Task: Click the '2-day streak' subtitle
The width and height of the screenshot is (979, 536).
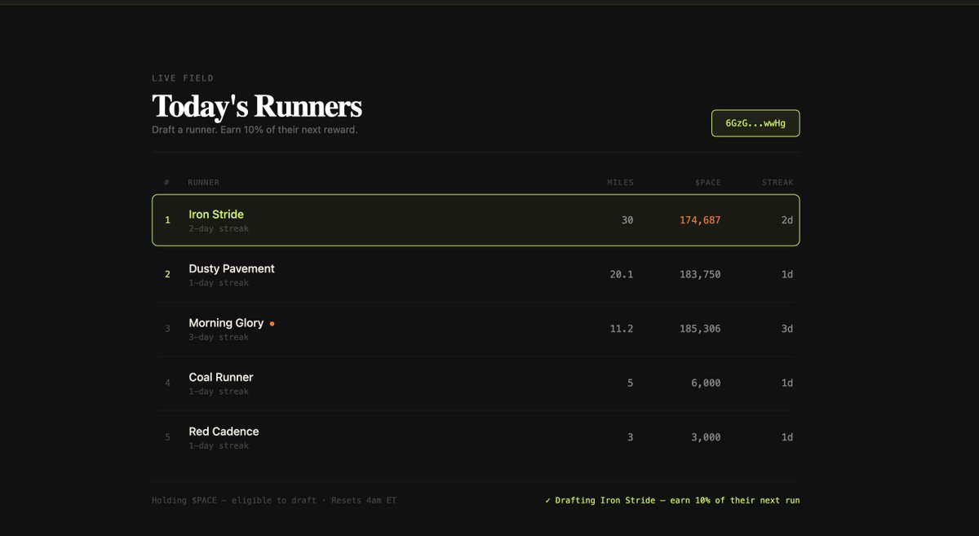Action: coord(219,229)
